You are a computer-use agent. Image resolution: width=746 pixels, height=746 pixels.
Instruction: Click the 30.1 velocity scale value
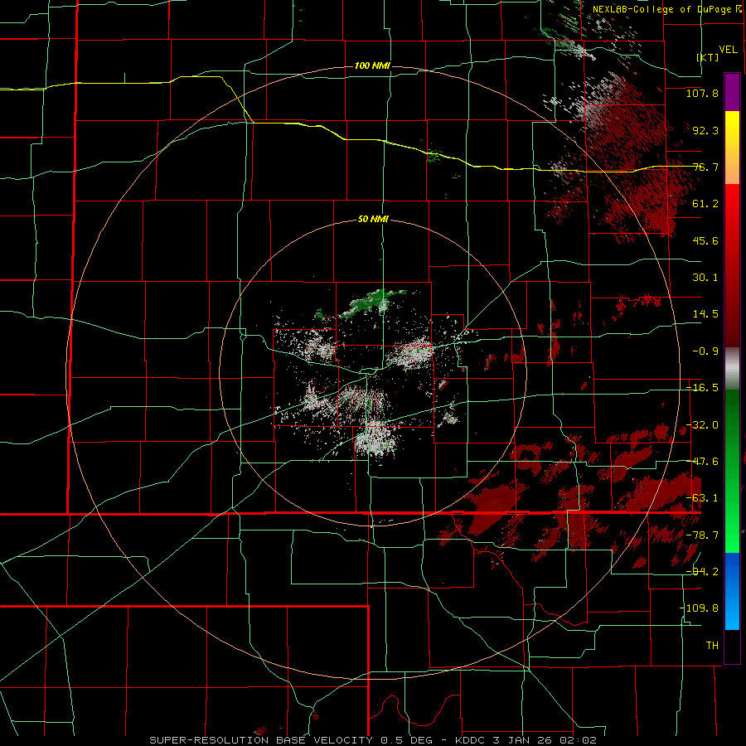705,278
